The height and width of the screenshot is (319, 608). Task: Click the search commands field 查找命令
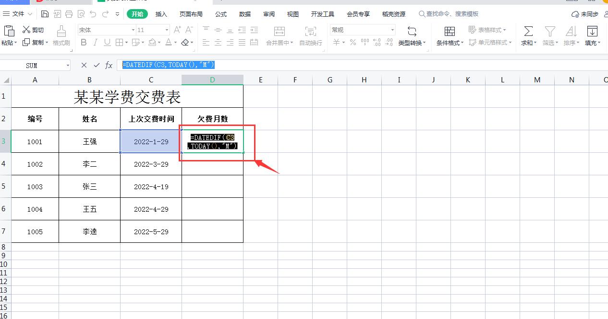[x=449, y=14]
